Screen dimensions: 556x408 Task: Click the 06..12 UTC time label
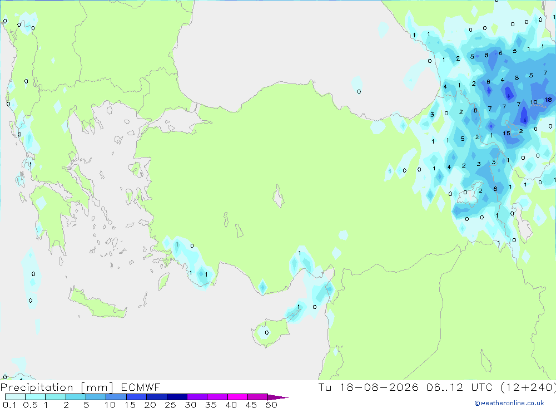point(460,387)
